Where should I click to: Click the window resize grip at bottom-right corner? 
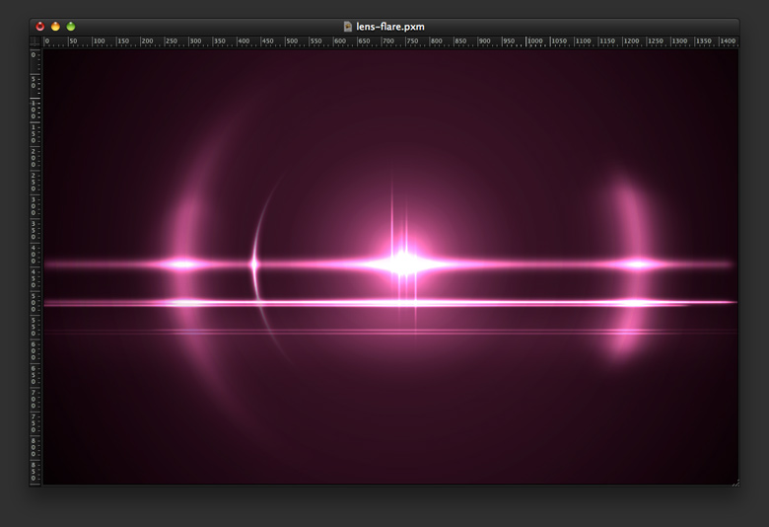735,484
